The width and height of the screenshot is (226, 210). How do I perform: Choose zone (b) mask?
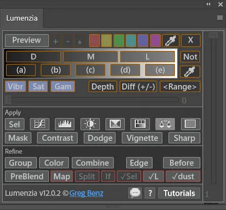(x=56, y=70)
